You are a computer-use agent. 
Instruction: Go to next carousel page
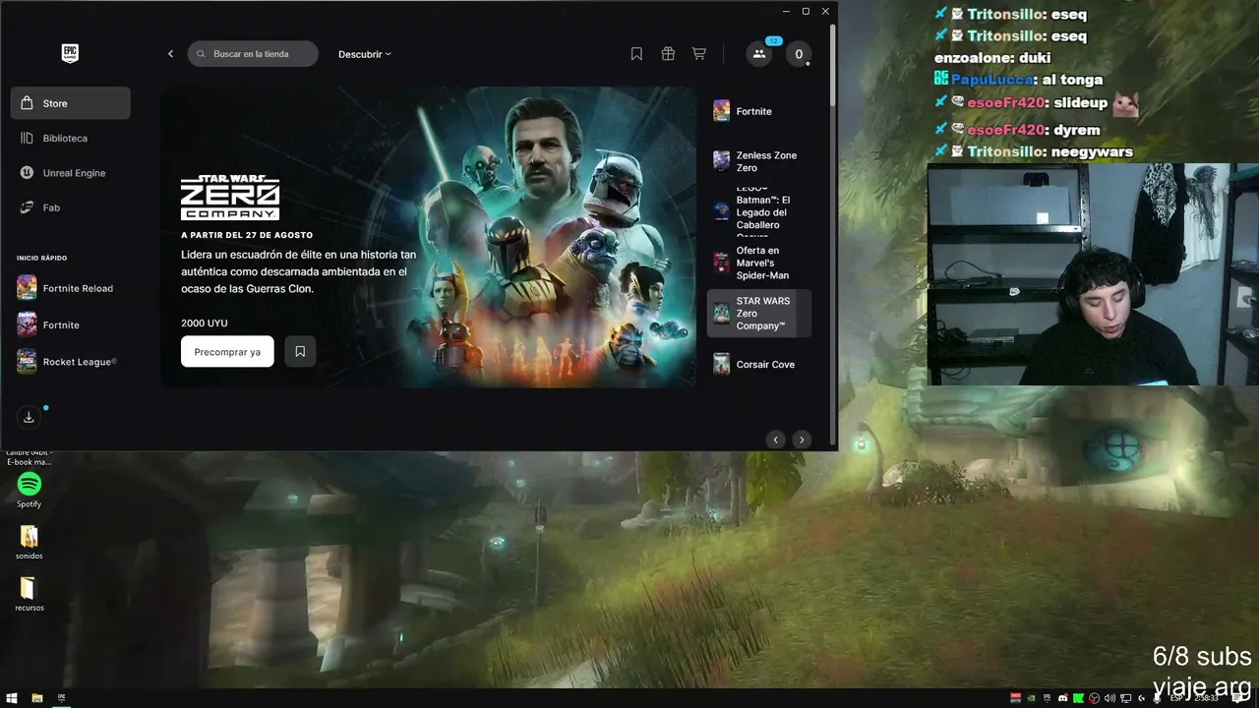tap(802, 440)
